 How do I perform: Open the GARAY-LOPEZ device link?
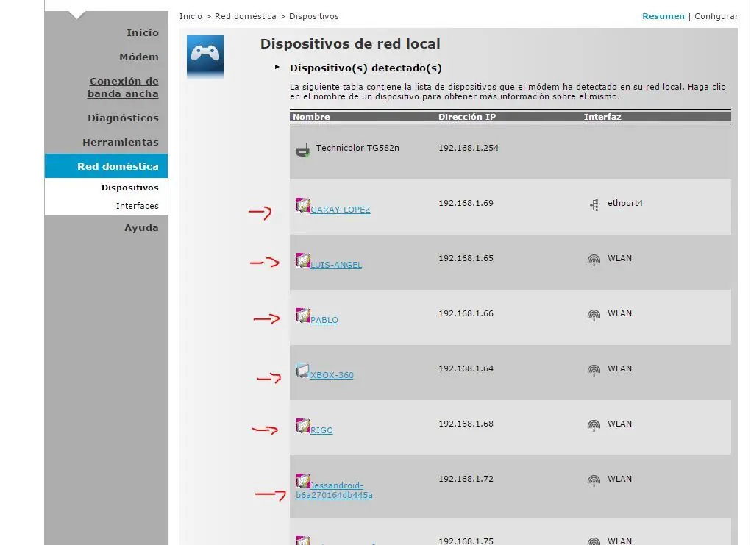340,210
